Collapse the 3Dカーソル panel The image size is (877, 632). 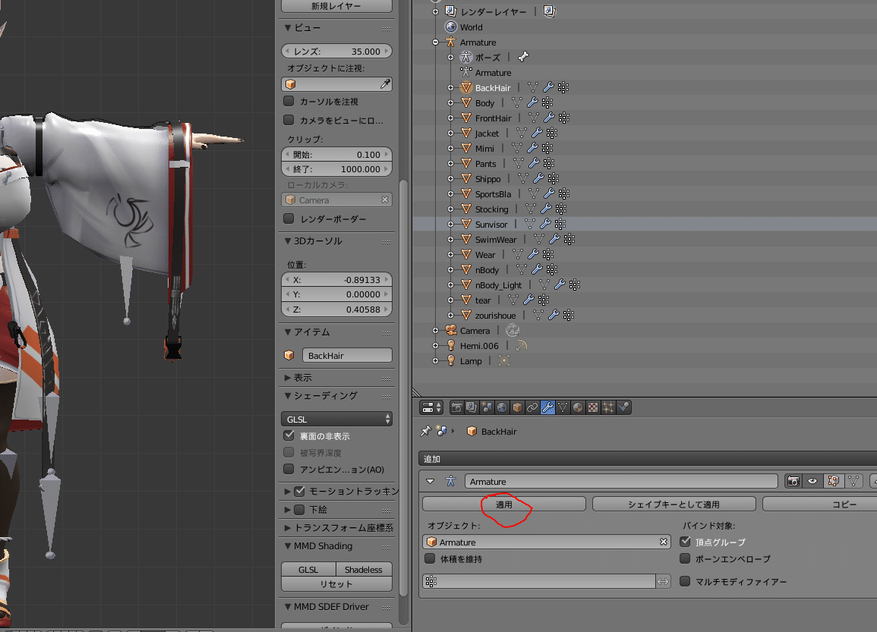coord(288,241)
